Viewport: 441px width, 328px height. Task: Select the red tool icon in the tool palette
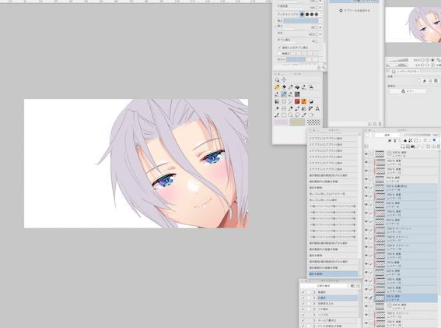click(x=297, y=101)
